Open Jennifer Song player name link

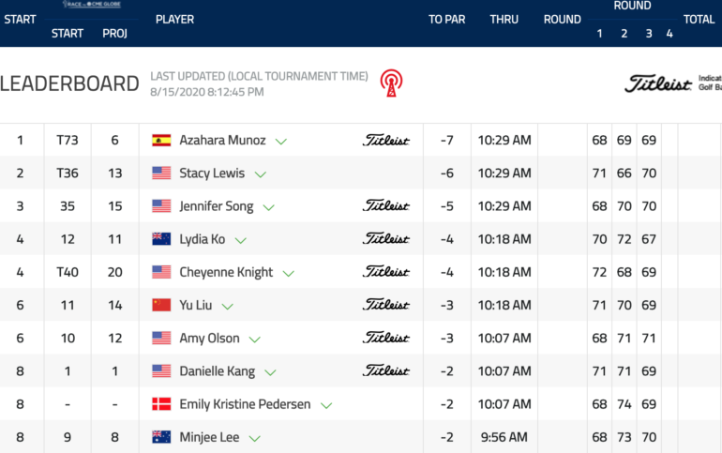(217, 205)
